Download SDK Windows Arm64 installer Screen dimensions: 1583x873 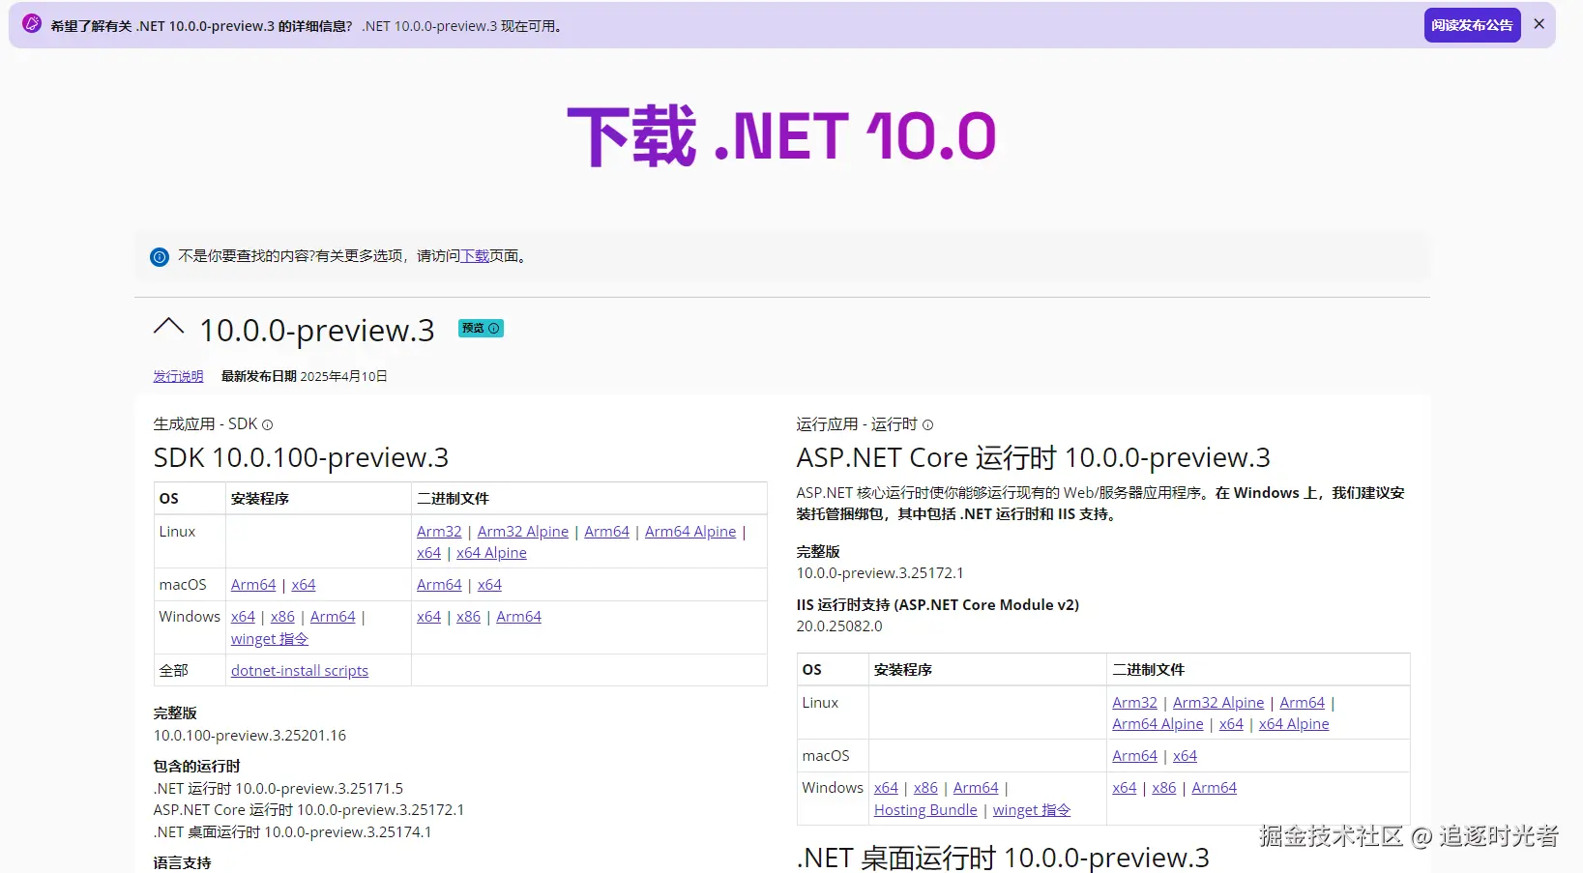tap(333, 617)
